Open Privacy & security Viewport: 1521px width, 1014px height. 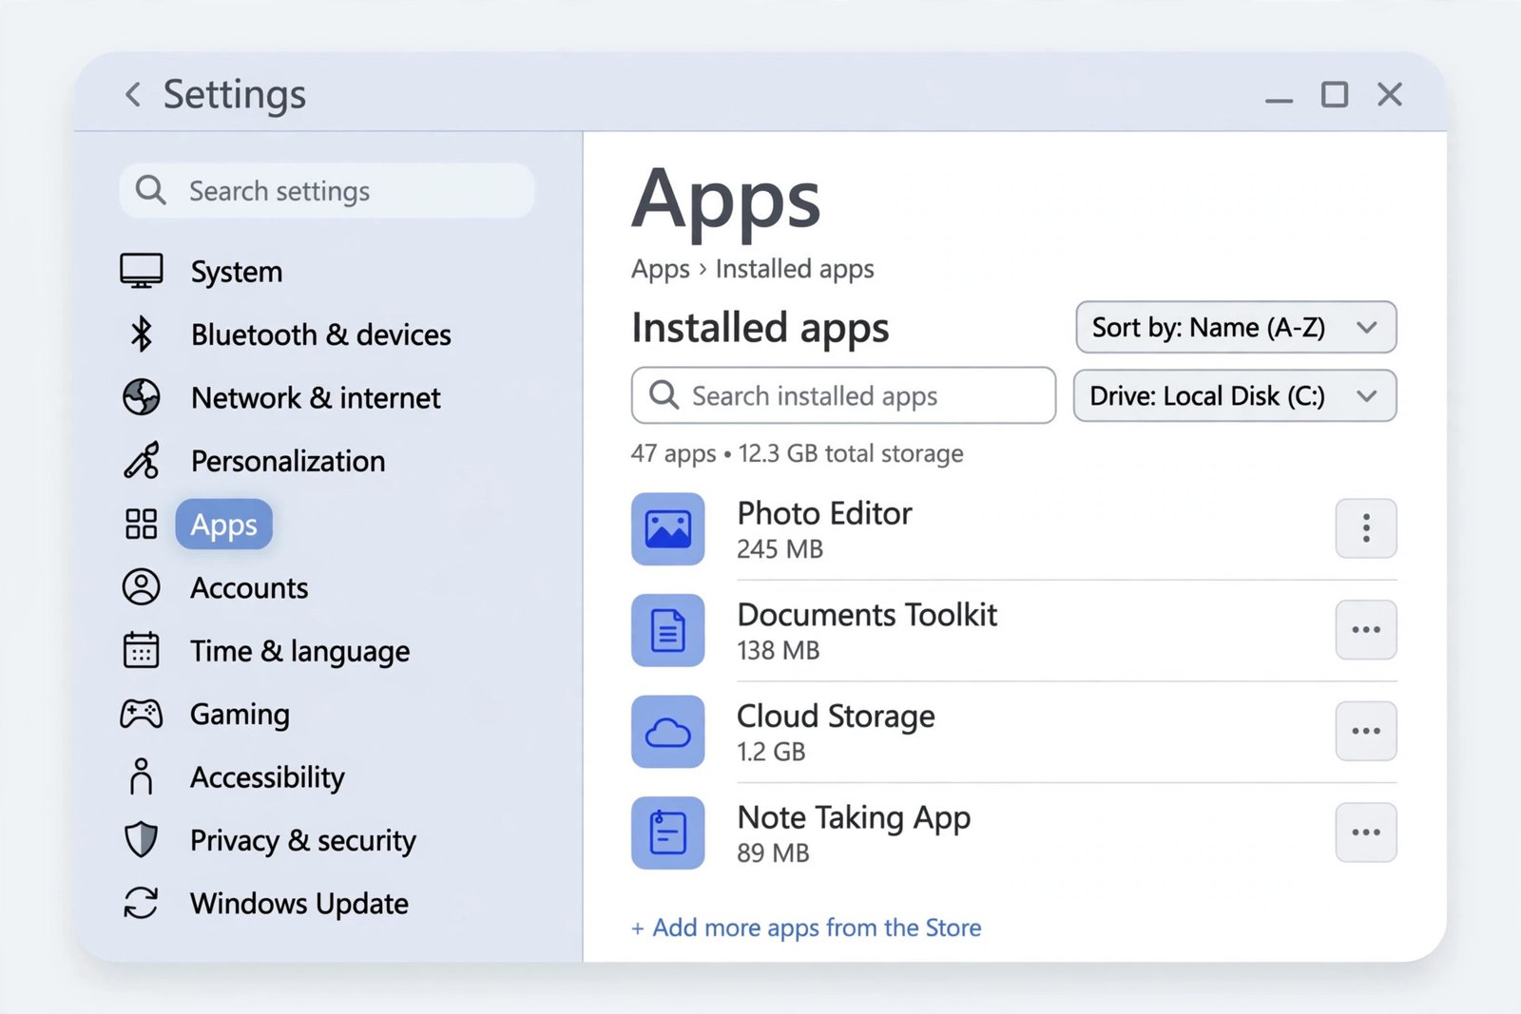[303, 840]
